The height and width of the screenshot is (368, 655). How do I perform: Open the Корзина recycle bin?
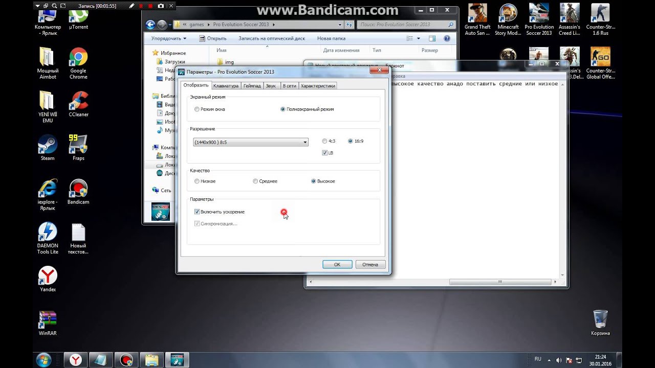[600, 323]
